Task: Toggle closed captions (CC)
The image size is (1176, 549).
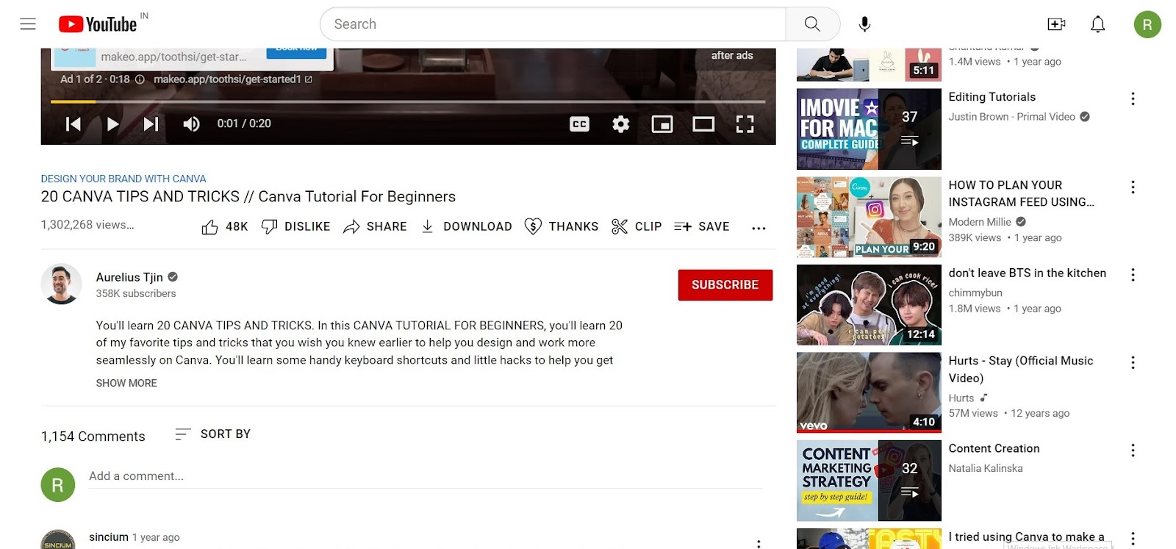Action: (x=579, y=124)
